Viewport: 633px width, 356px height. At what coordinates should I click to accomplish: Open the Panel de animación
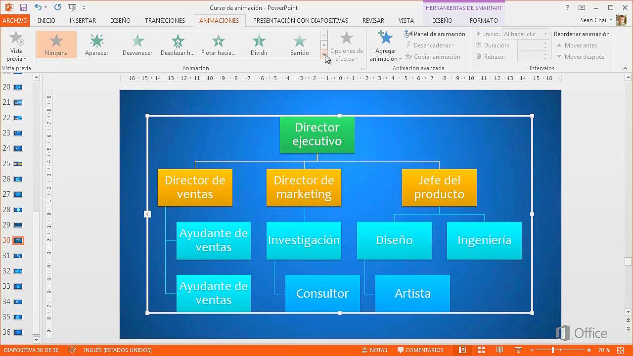click(435, 34)
